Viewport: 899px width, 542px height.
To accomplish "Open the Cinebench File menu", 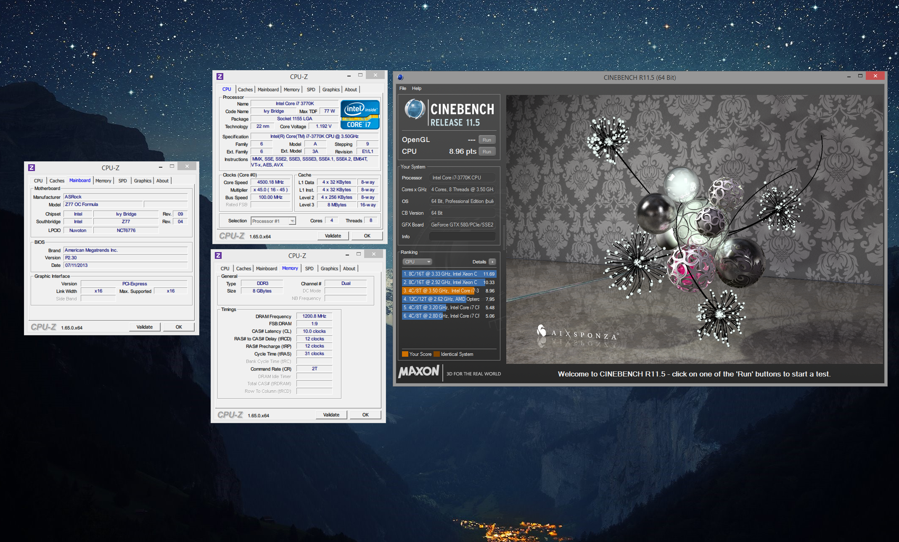I will tap(403, 88).
